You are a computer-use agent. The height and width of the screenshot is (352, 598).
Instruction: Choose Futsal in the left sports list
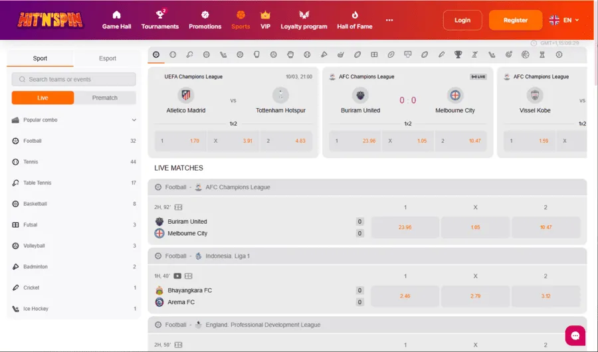(x=74, y=224)
